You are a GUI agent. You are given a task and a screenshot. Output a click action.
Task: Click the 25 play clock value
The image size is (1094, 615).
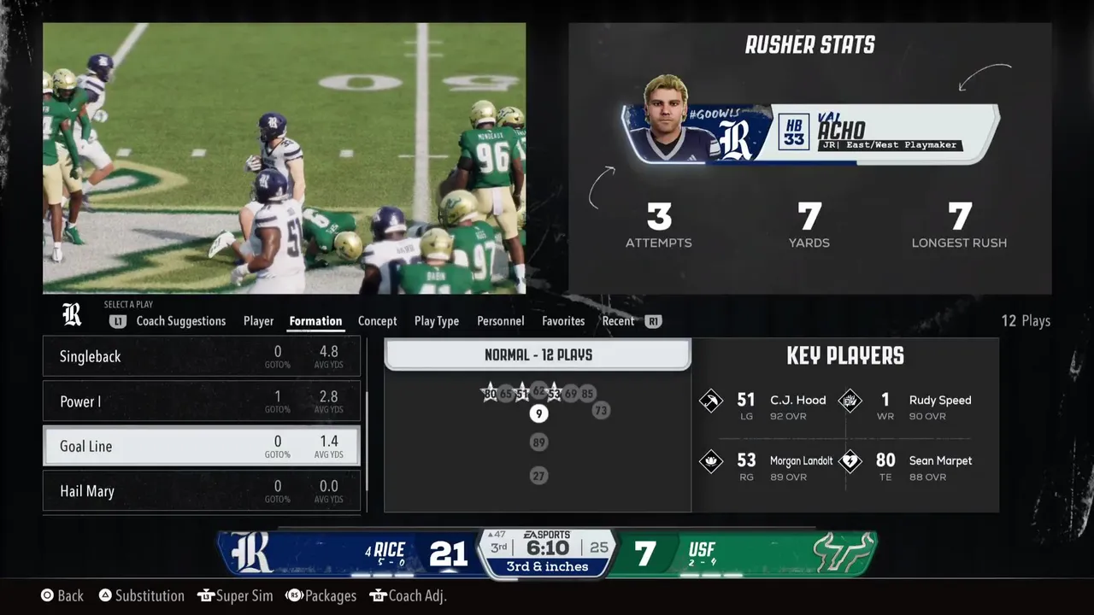[x=599, y=548]
